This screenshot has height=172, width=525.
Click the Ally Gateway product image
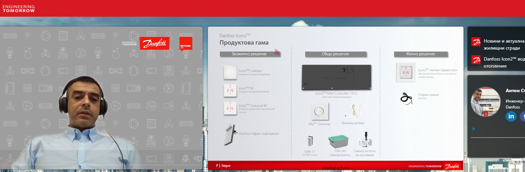tap(320, 111)
